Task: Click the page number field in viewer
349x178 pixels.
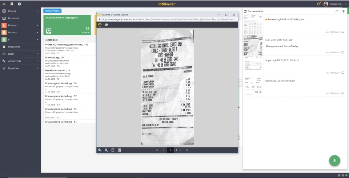Action: pyautogui.click(x=170, y=150)
